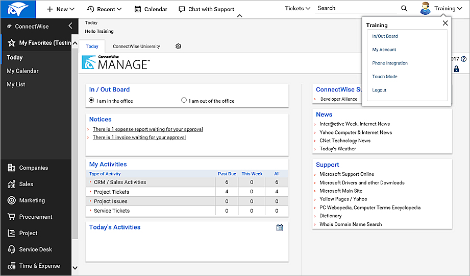Image resolution: width=470 pixels, height=276 pixels.
Task: Open Companies module in sidebar
Action: click(x=33, y=168)
